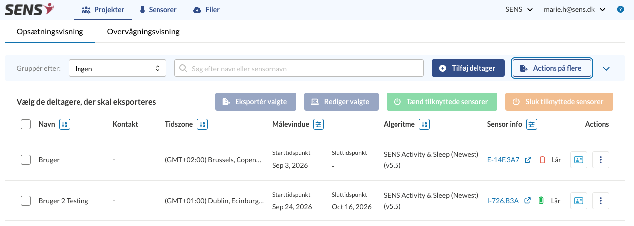Open the Gruppér efter dropdown
This screenshot has height=226, width=634.
(117, 68)
